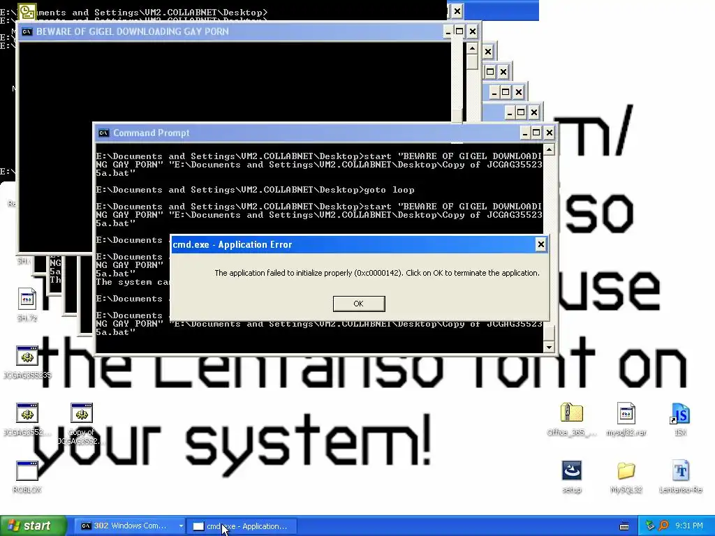The width and height of the screenshot is (715, 536).
Task: Maximize the Command Prompt window
Action: pyautogui.click(x=536, y=133)
